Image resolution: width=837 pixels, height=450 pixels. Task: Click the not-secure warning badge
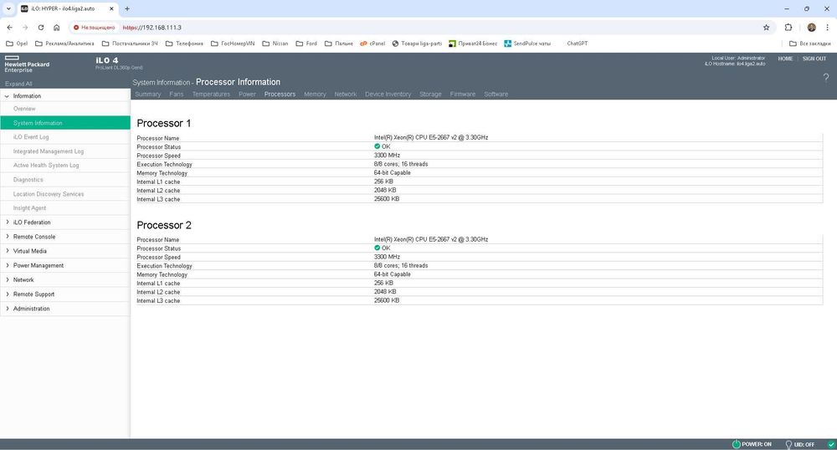[94, 28]
